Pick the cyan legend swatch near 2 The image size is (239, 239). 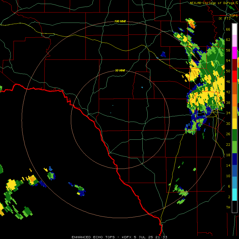(234, 195)
